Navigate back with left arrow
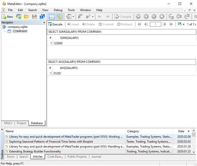 click(100, 17)
